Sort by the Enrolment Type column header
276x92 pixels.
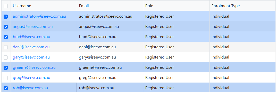coord(225,6)
